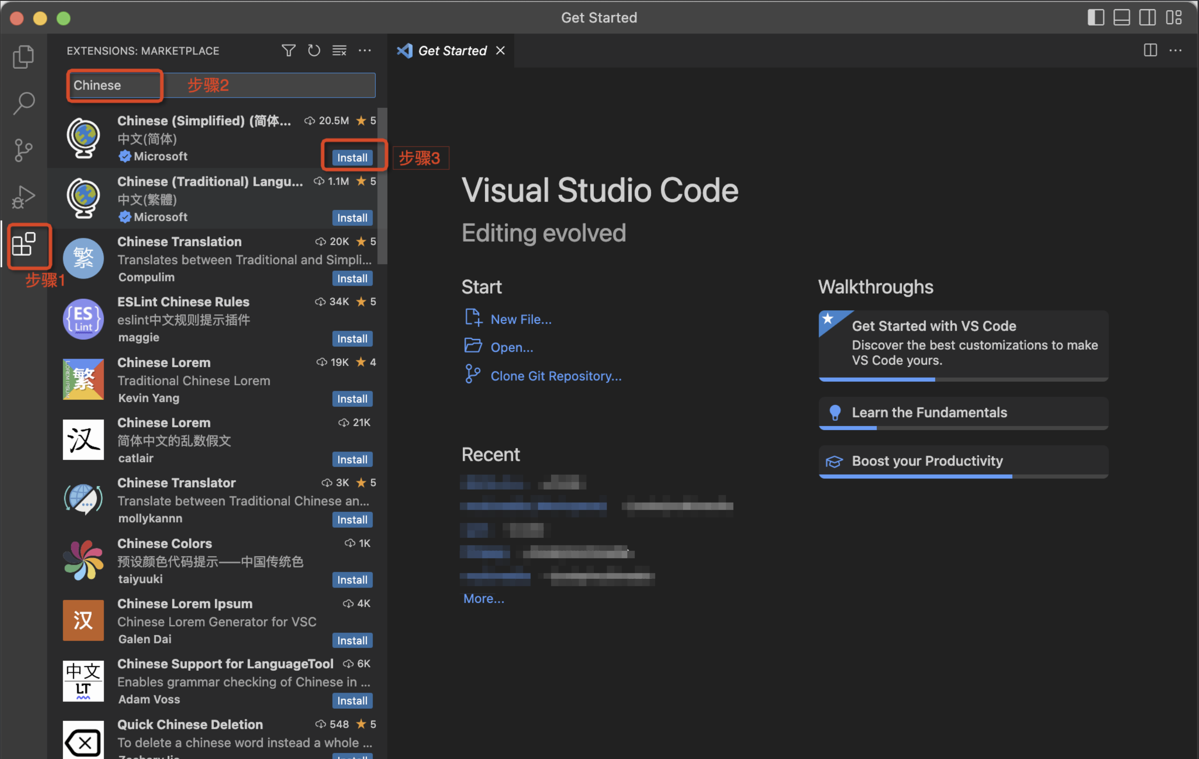This screenshot has width=1199, height=759.
Task: Click the Microsoft verified publisher badge under Chinese (Simplified)
Action: (x=125, y=156)
